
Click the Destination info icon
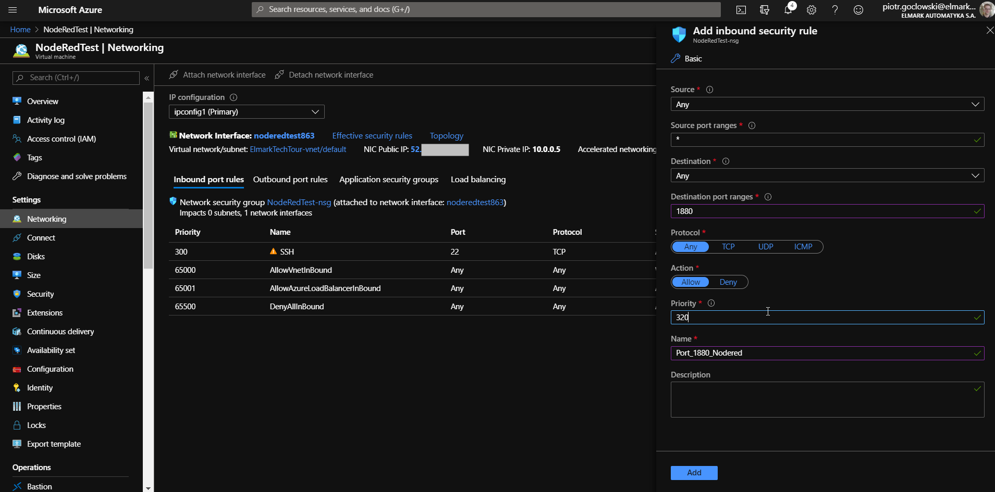pos(726,161)
